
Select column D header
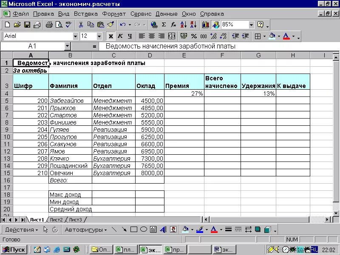(x=150, y=56)
